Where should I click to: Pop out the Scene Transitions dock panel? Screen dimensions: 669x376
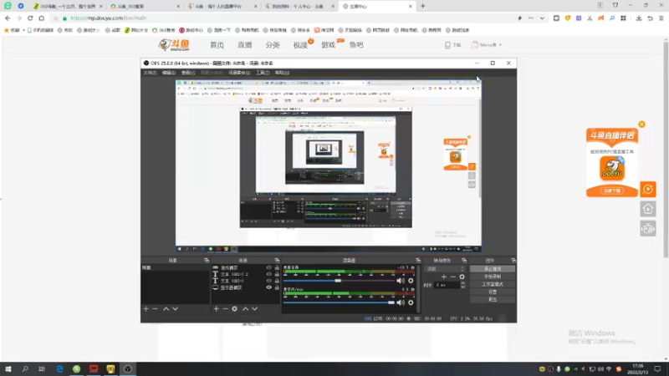click(464, 260)
